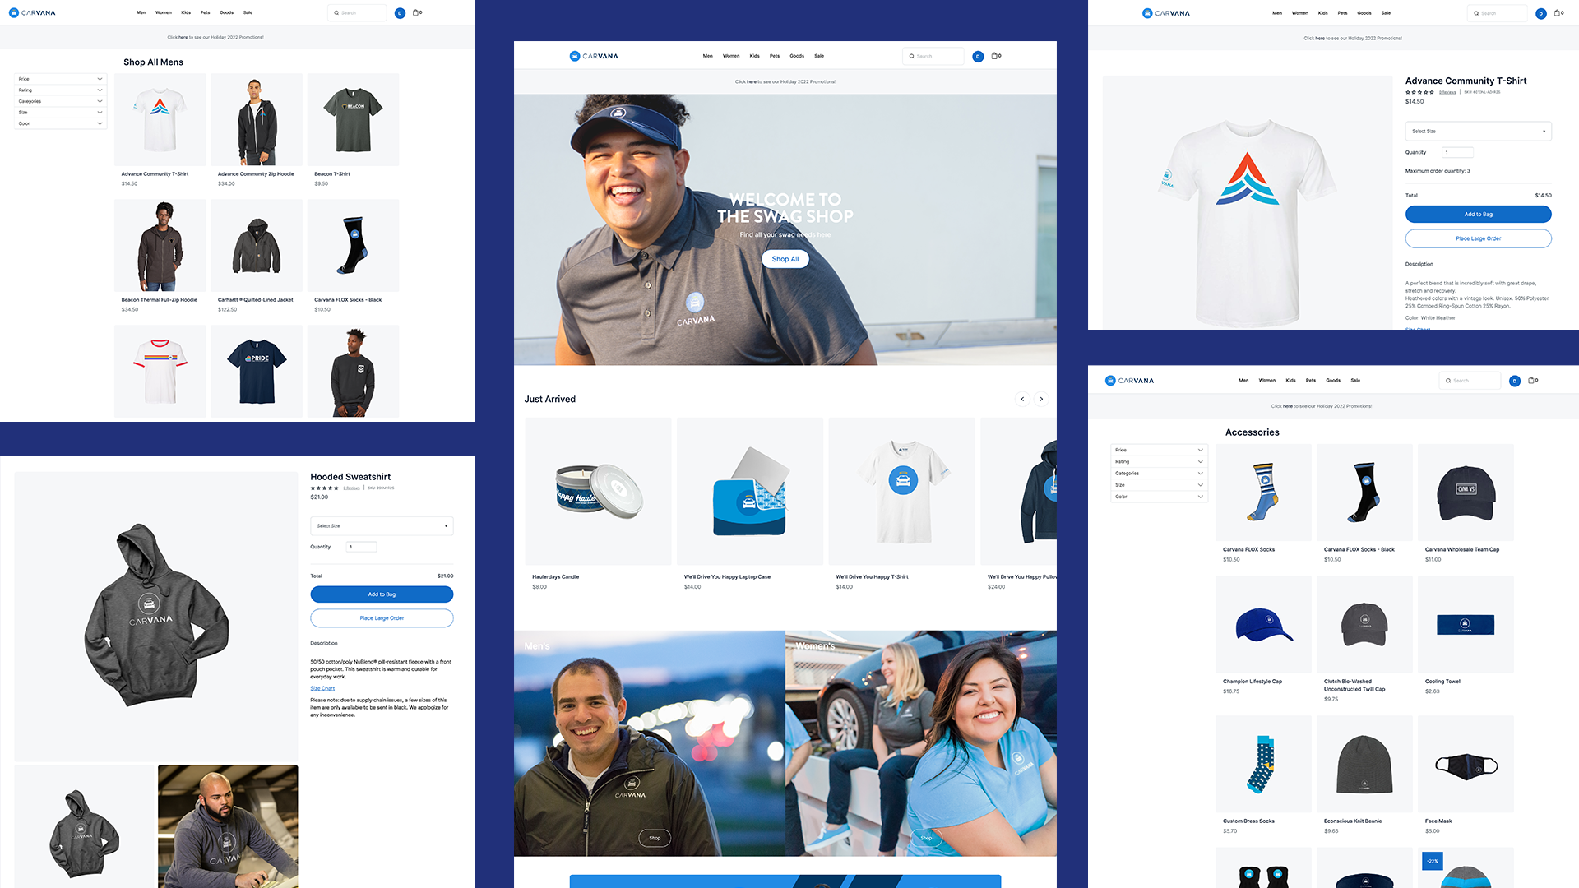The image size is (1579, 888).
Task: Expand the Rating filter in Shop All Mens
Action: click(60, 90)
